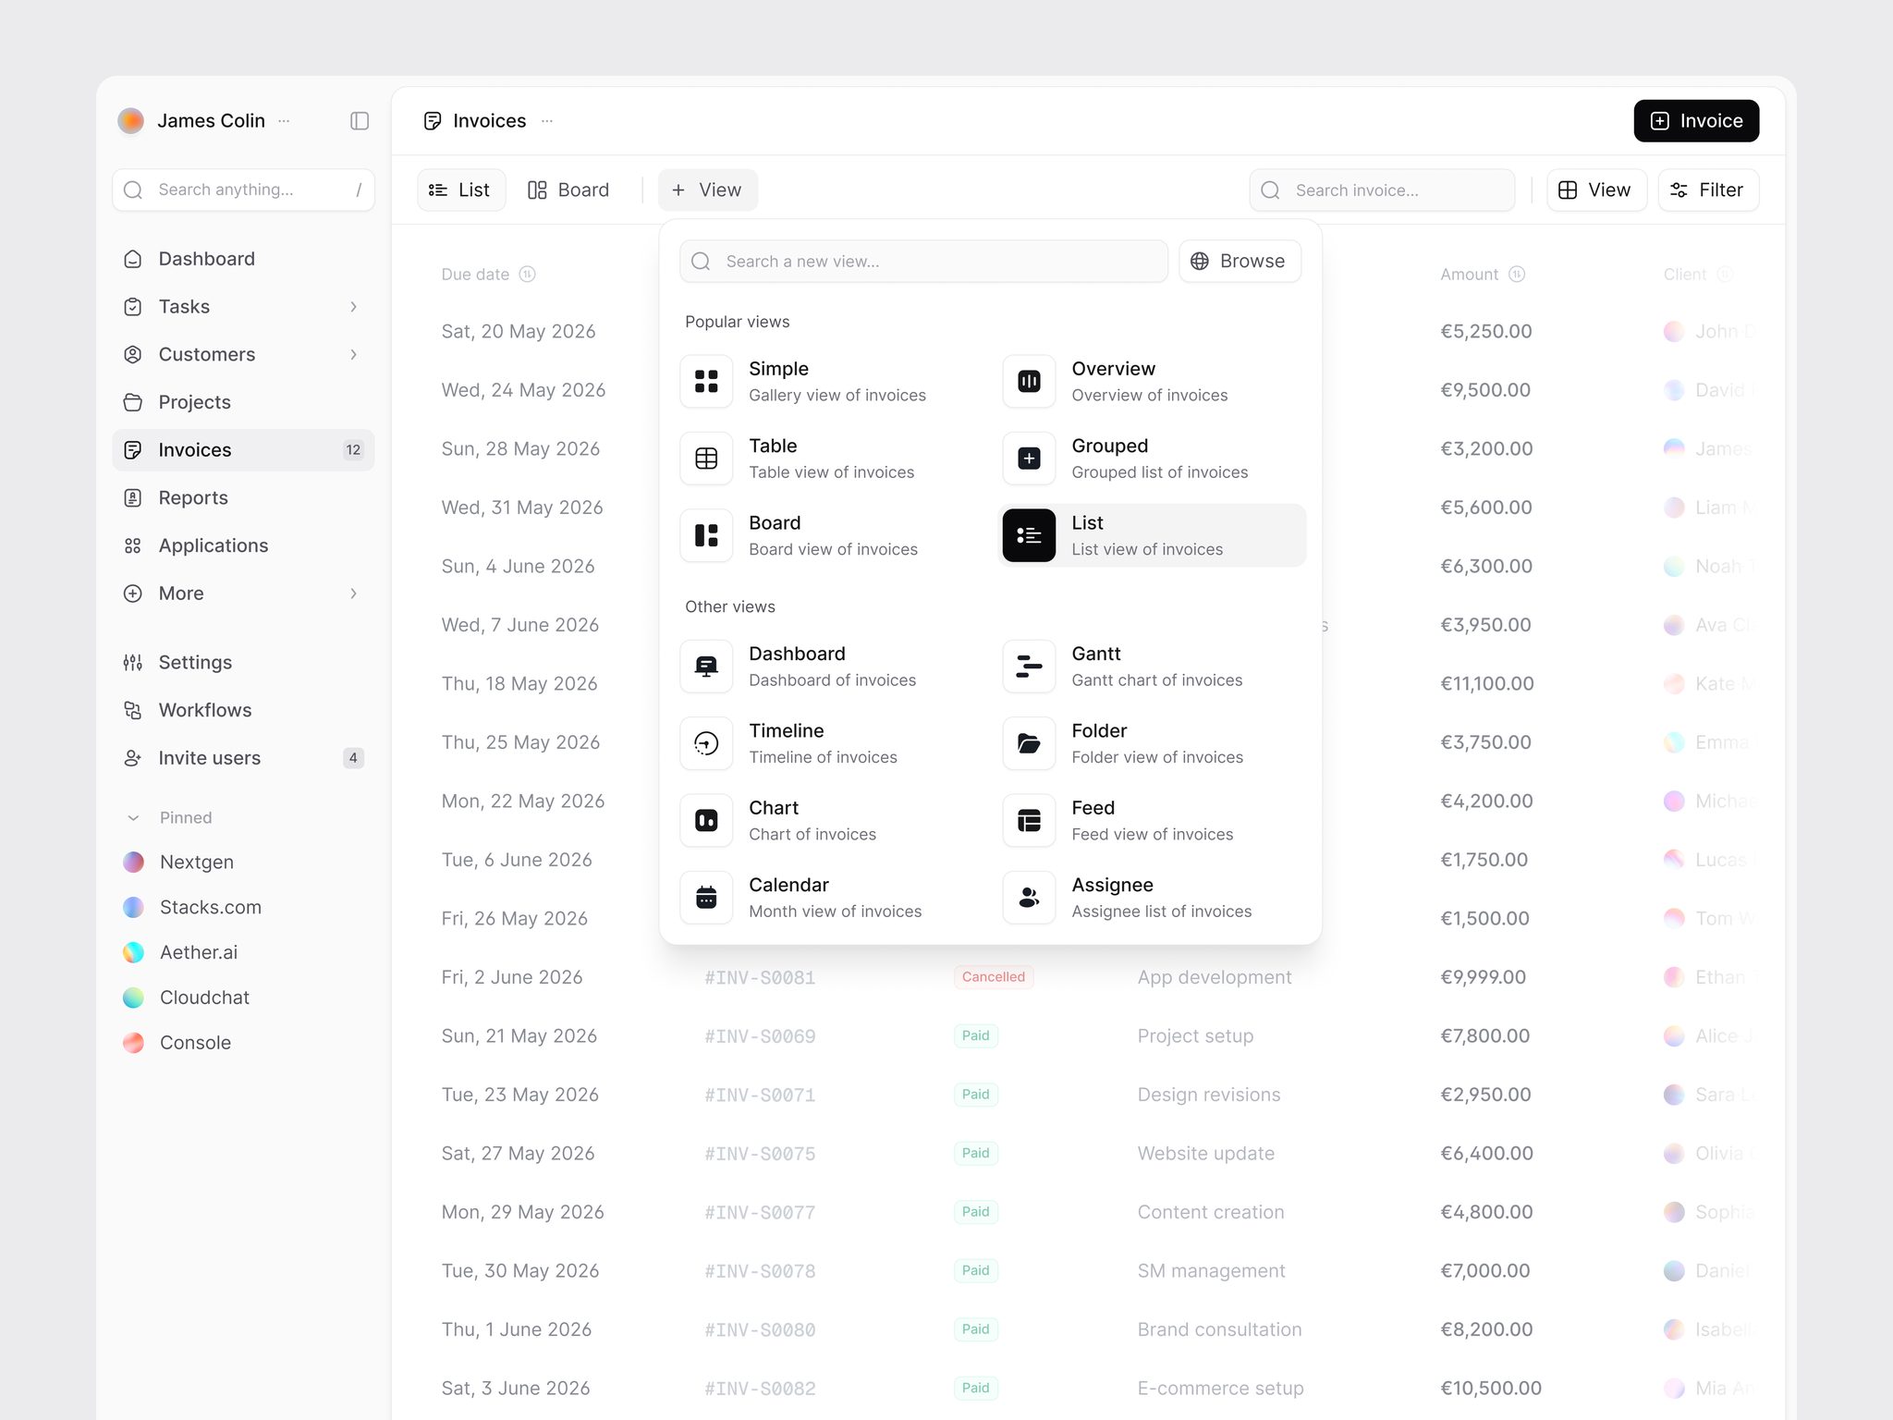Screen dimensions: 1893x1420
Task: Open the Assignee list view icon
Action: (1029, 898)
